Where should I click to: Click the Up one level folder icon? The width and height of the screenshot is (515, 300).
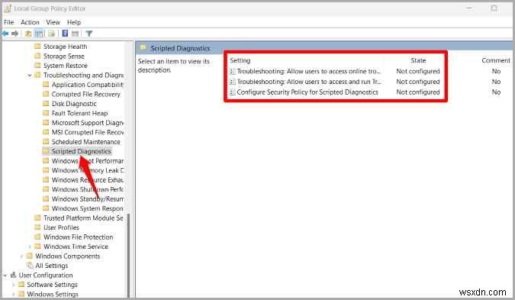tap(28, 33)
